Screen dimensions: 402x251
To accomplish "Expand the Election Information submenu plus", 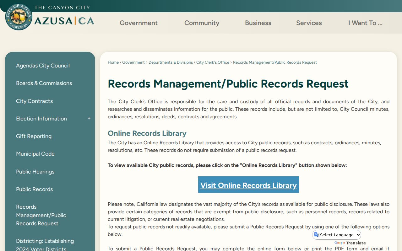I will [89, 118].
